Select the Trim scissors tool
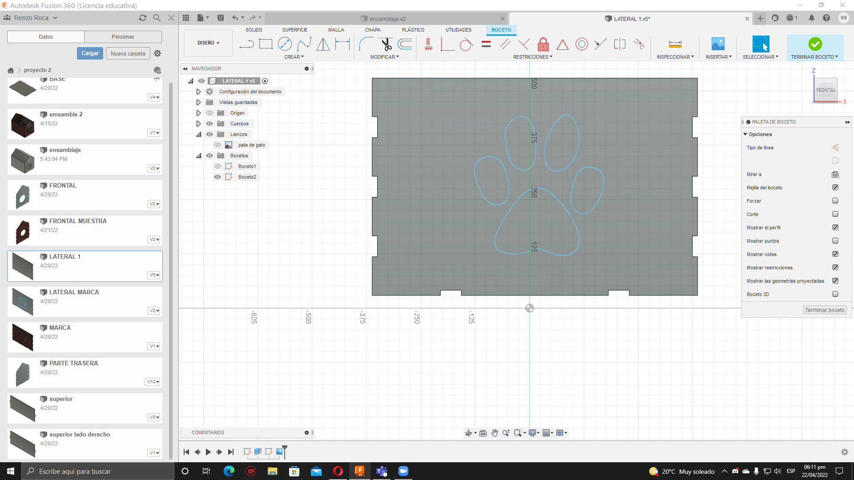This screenshot has height=480, width=854. tap(386, 44)
